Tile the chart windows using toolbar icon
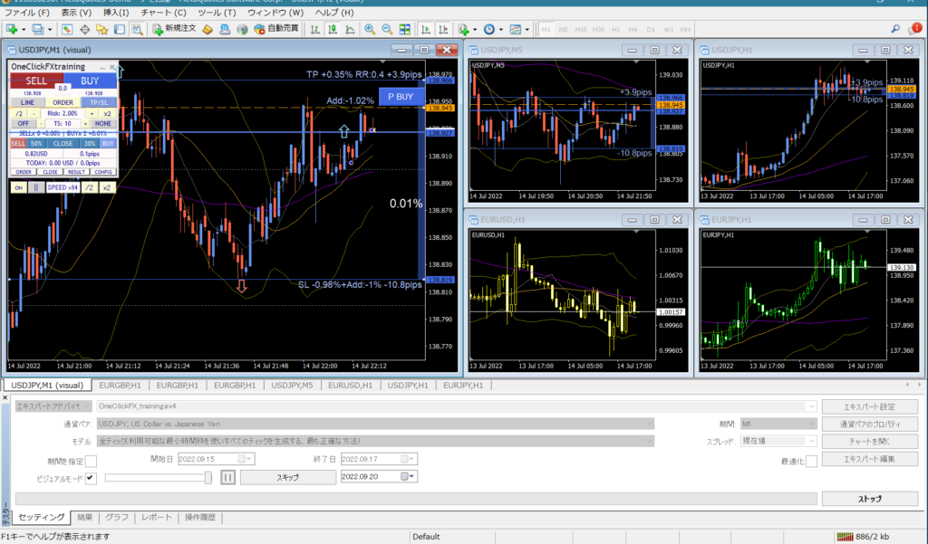The width and height of the screenshot is (928, 544). 405,29
